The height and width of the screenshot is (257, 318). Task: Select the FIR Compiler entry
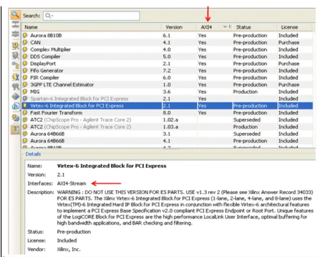[167, 78]
